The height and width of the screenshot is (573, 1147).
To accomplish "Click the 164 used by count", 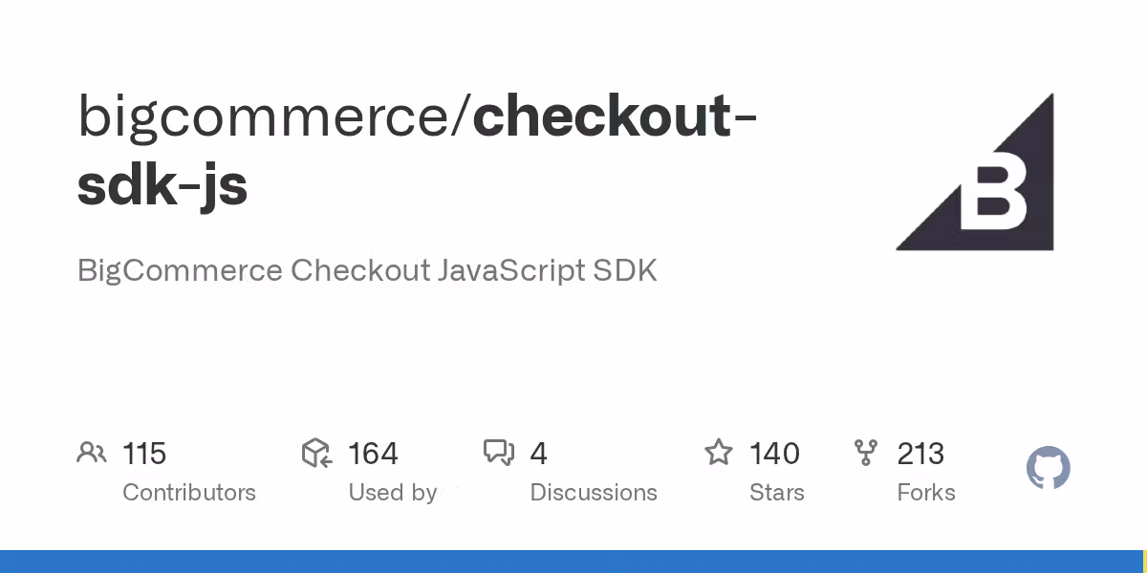I will click(373, 453).
